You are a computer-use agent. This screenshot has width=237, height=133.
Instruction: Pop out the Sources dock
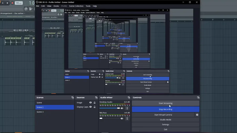96,98
